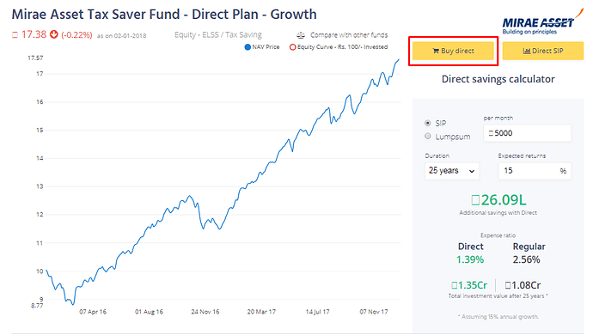Click the Expected returns field showing 15
The height and width of the screenshot is (335, 593).
tap(535, 171)
